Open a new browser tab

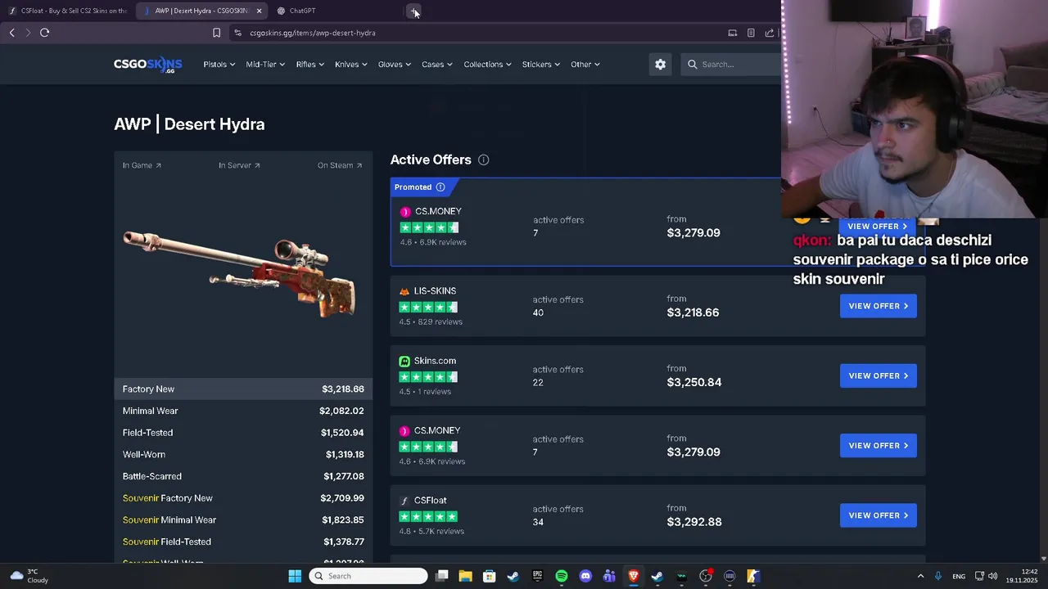click(414, 11)
